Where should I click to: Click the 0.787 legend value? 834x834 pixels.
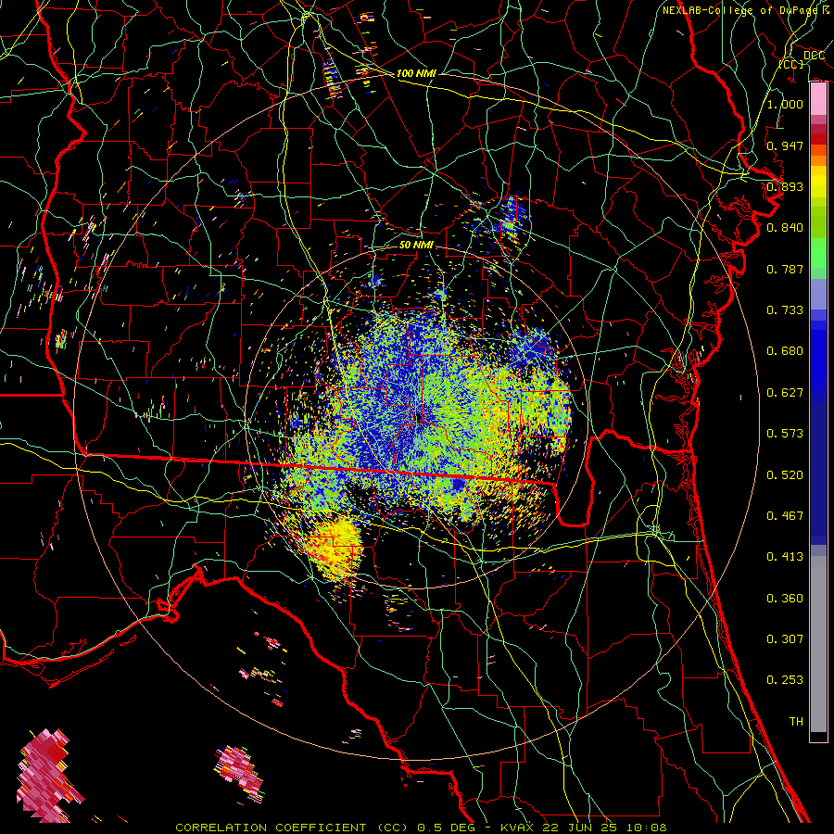click(x=785, y=269)
